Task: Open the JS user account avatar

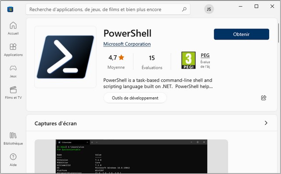Action: [x=209, y=9]
